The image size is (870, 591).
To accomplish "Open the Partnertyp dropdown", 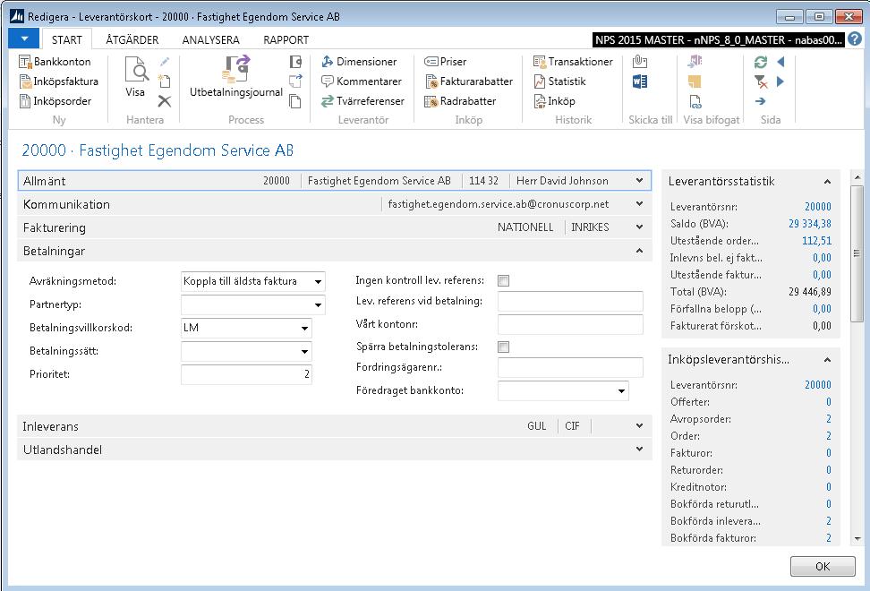I will click(318, 305).
